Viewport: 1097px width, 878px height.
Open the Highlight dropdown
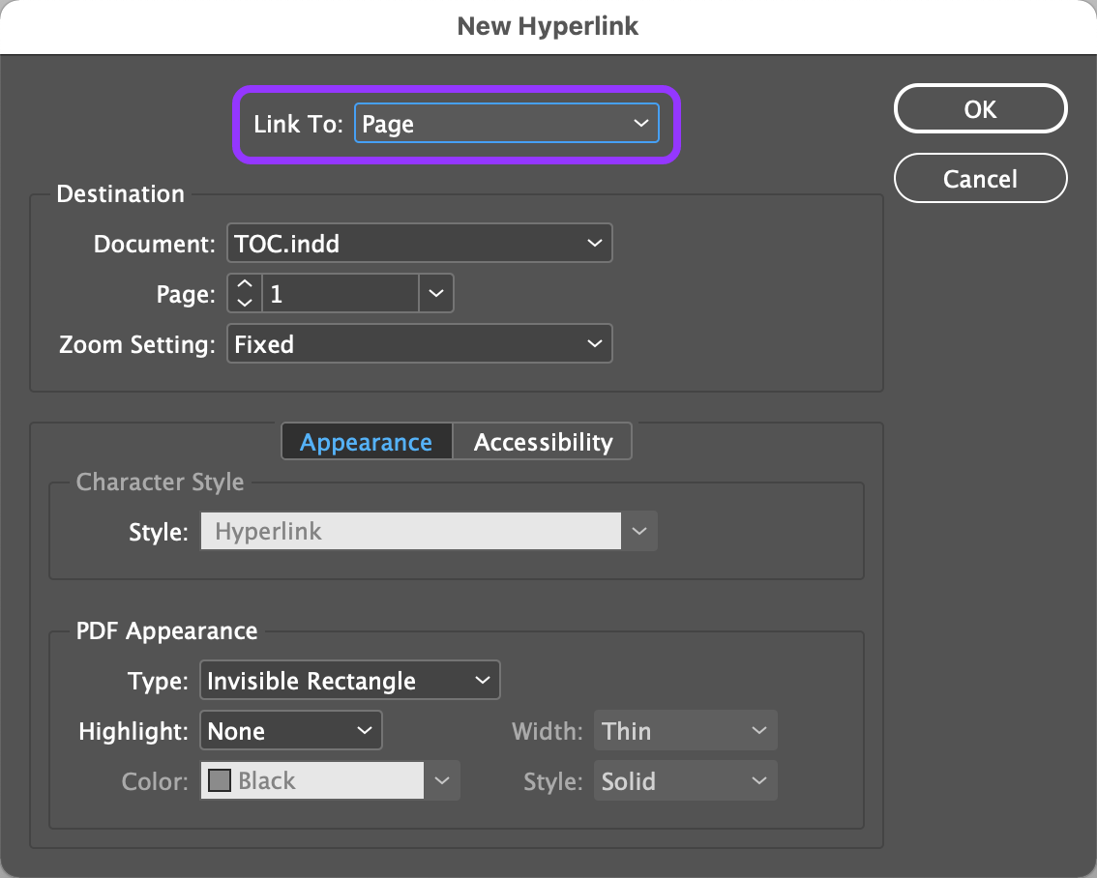pos(291,730)
